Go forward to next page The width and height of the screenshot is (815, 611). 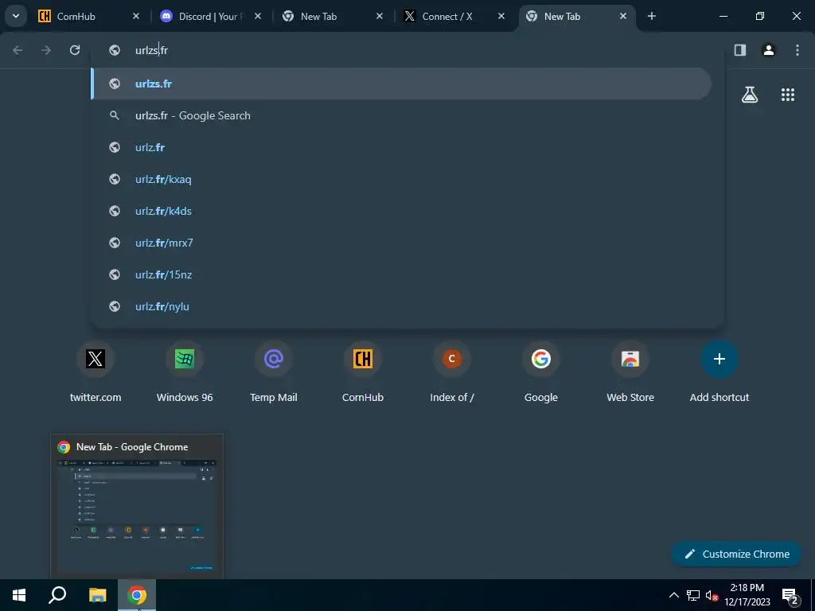(46, 50)
